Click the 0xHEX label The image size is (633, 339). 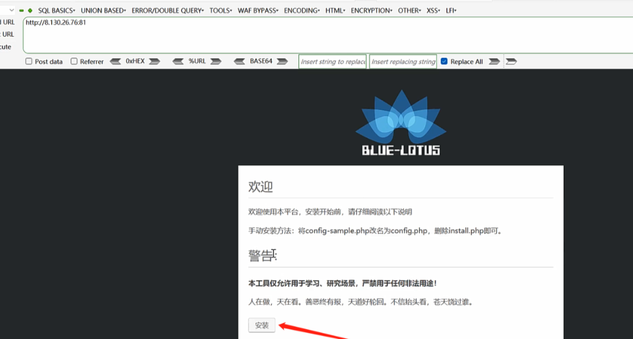coord(135,61)
